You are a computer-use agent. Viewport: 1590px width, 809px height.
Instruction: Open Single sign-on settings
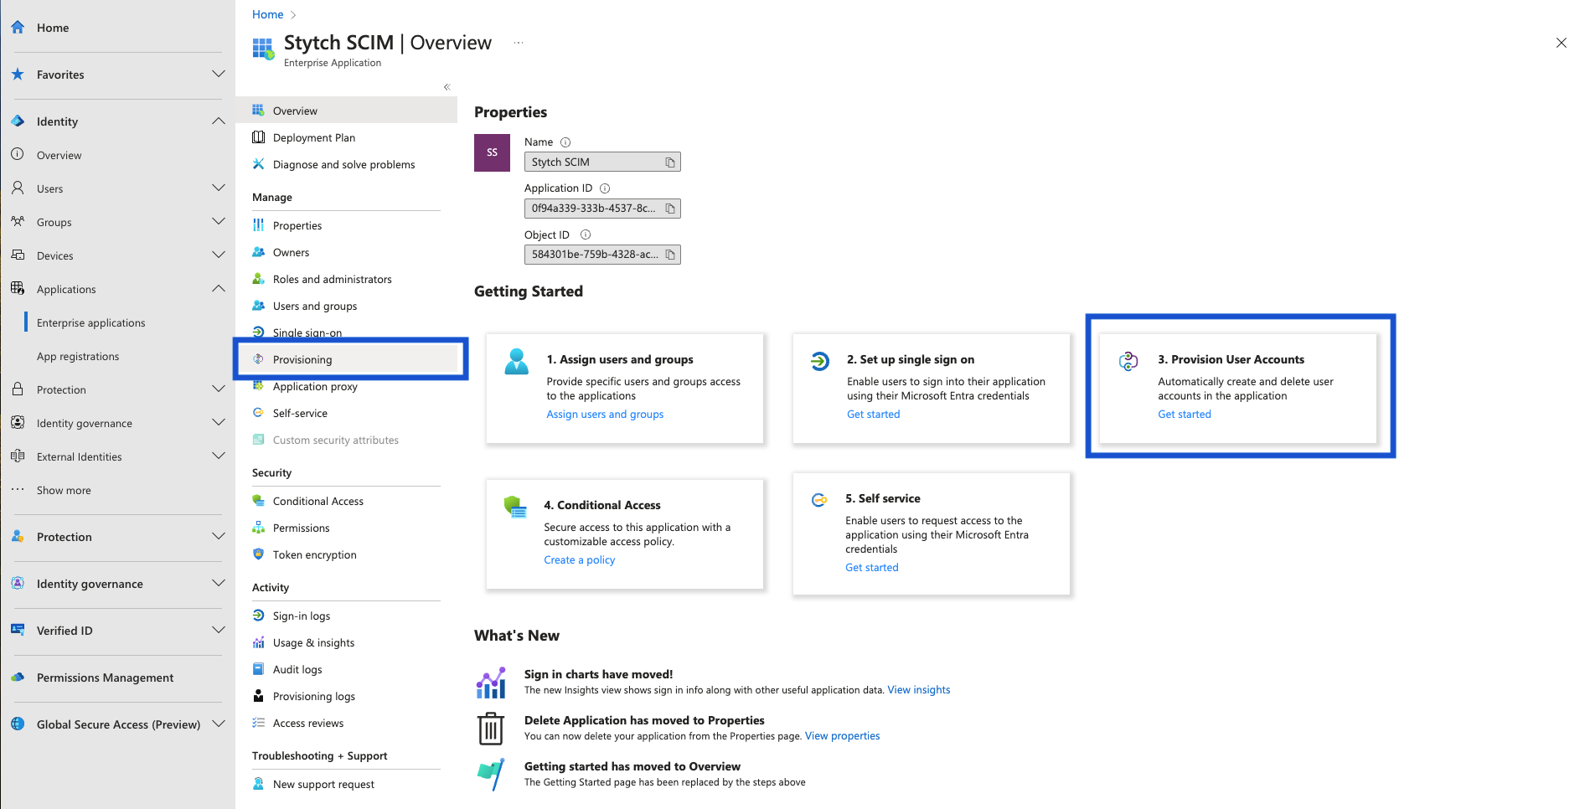click(308, 332)
